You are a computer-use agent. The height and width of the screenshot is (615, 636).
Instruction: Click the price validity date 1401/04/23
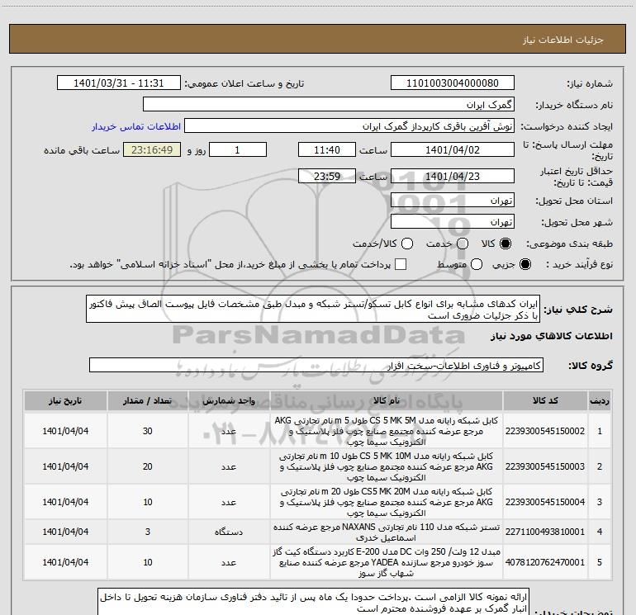point(453,177)
